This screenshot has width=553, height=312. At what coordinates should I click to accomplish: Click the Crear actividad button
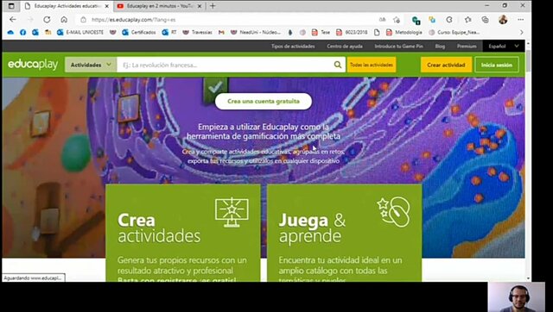click(446, 65)
